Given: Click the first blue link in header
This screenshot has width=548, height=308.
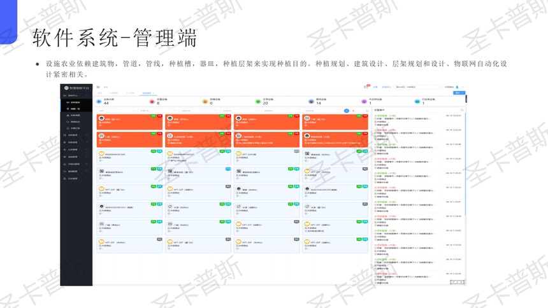Looking at the screenshot, I should click(375, 87).
